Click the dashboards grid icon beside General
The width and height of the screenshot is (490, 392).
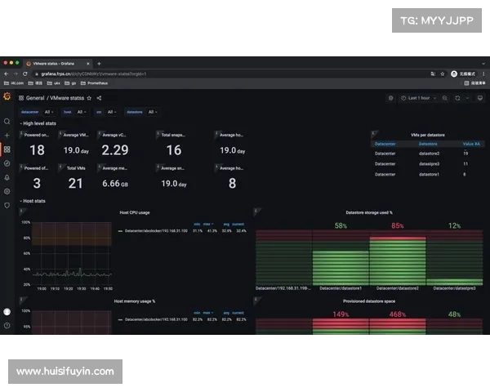pos(21,98)
